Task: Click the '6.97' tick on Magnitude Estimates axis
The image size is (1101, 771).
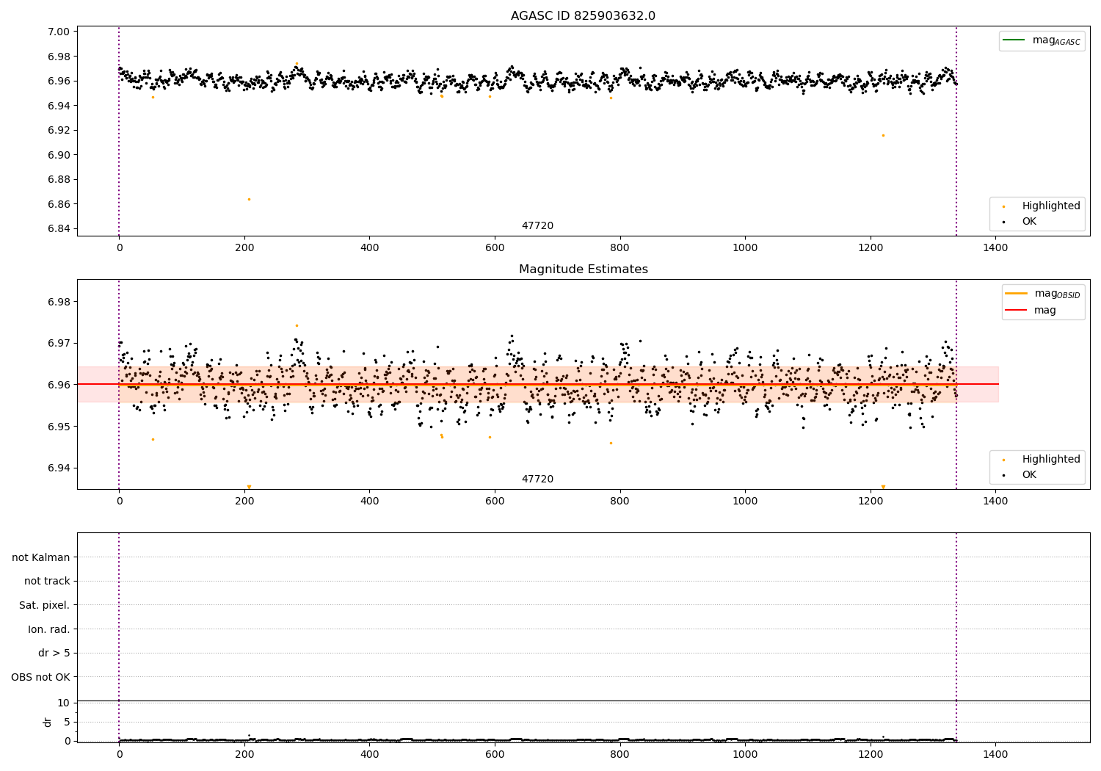Action: pos(59,343)
